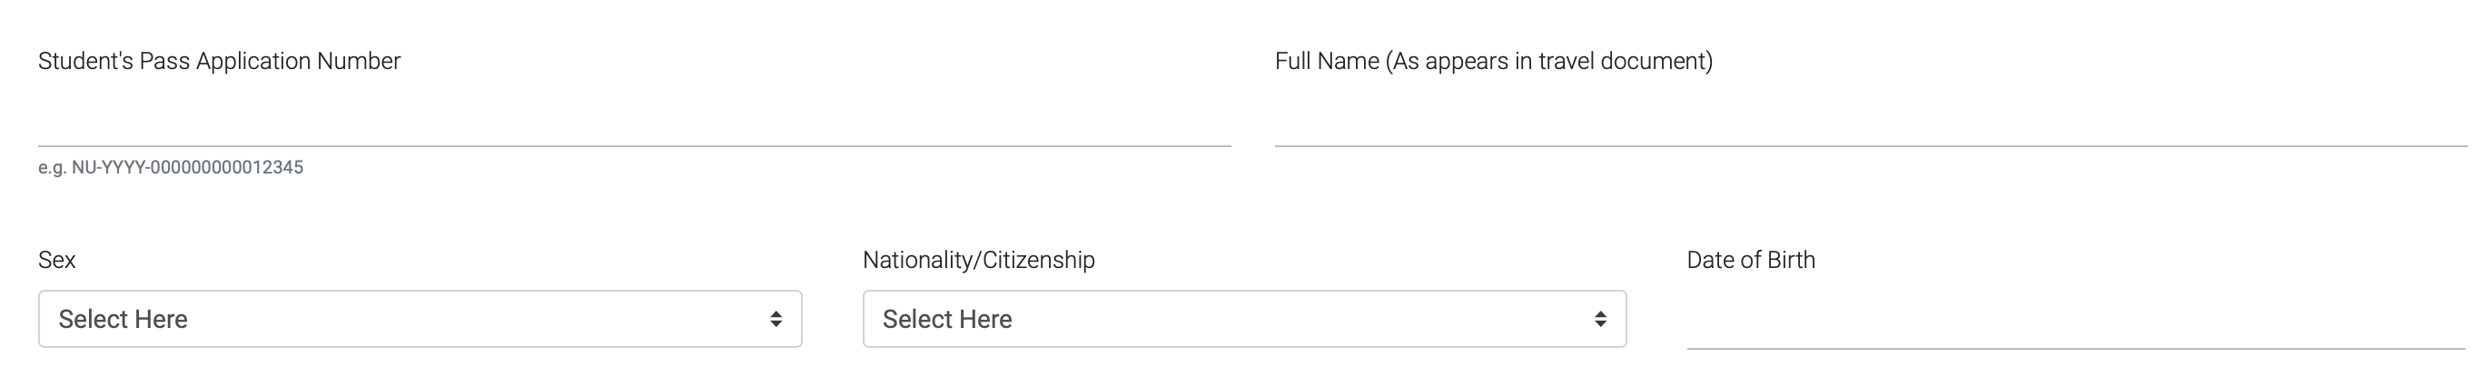This screenshot has width=2481, height=387.
Task: Click the word "Citizenship" in the Nationality label
Action: [x=1038, y=260]
